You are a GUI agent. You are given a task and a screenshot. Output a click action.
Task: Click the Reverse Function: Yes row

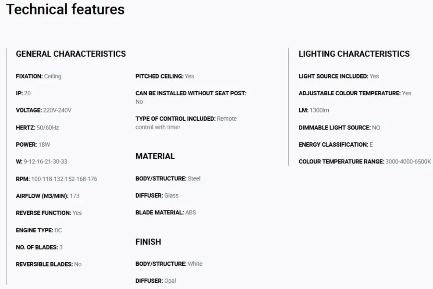[49, 213]
